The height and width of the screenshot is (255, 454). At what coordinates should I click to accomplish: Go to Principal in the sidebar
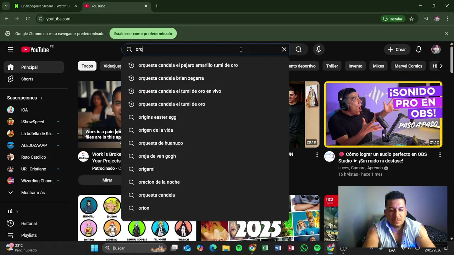tap(34, 67)
